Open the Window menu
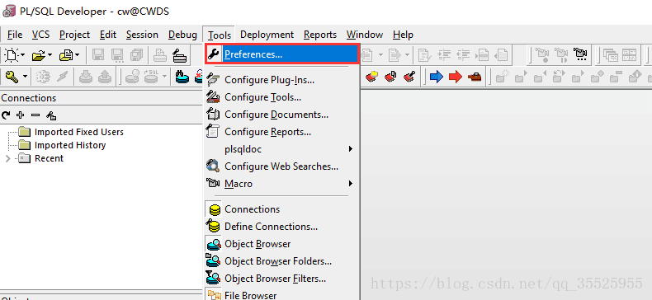Viewport: 652px width, 300px height. click(365, 35)
